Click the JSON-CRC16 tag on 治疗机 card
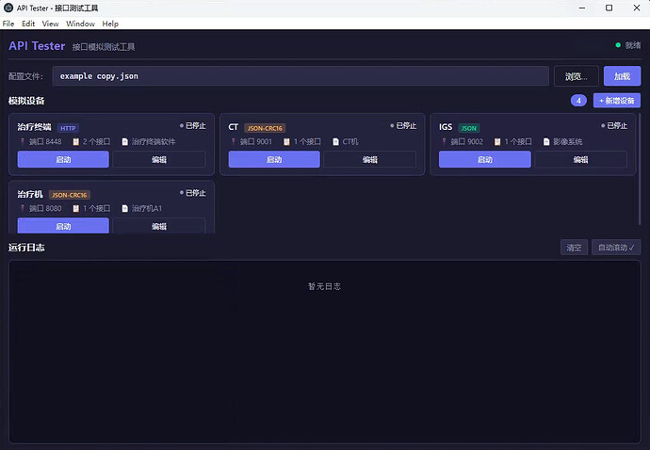Viewport: 650px width, 450px height. [x=69, y=195]
